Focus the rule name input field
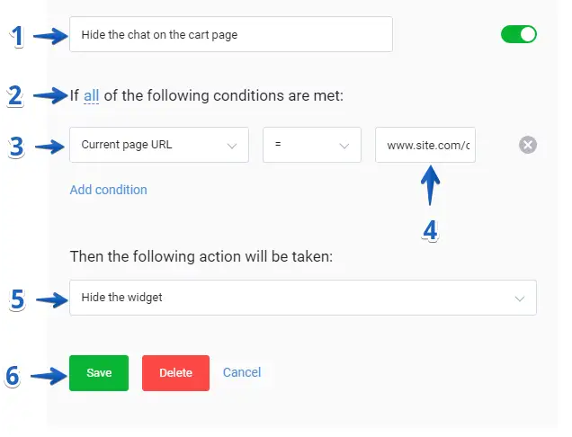Image resolution: width=572 pixels, height=437 pixels. pyautogui.click(x=230, y=34)
